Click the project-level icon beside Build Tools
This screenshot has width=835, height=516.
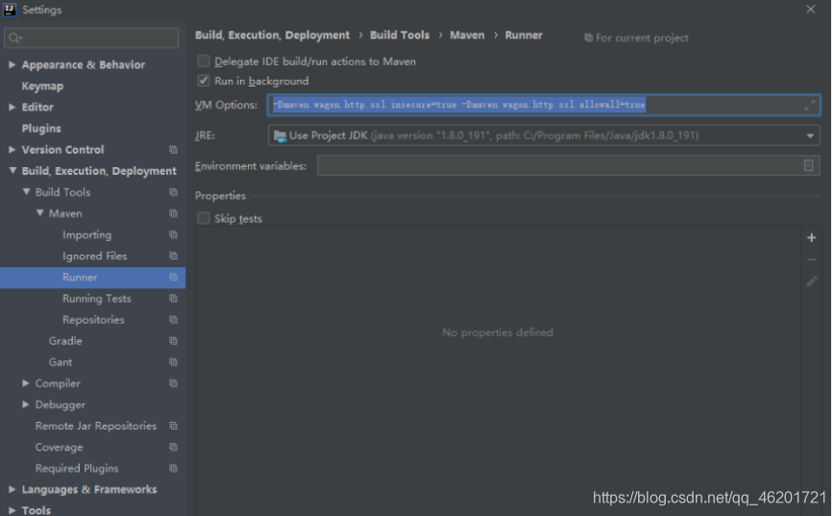click(173, 192)
